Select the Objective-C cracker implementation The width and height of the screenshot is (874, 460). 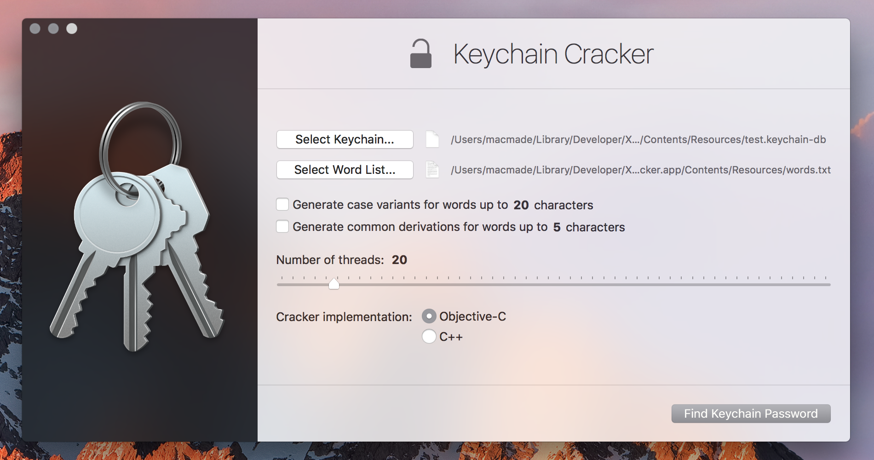[428, 316]
